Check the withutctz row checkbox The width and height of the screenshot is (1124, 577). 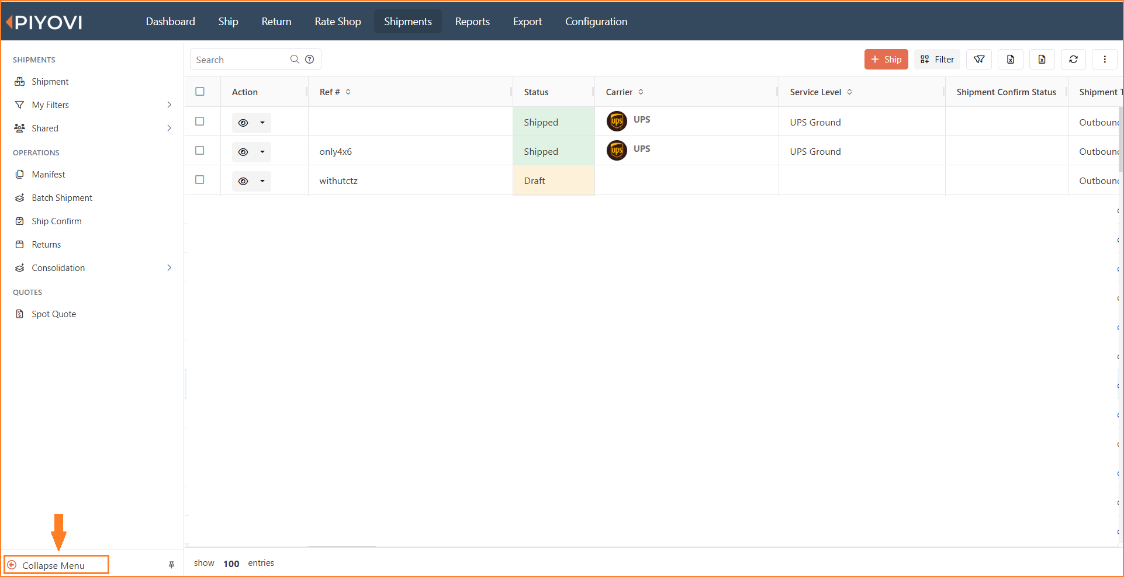coord(200,180)
